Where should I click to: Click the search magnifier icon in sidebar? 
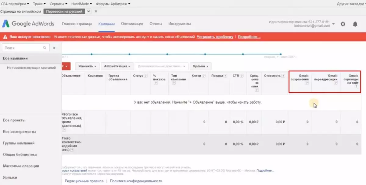pyautogui.click(x=45, y=48)
